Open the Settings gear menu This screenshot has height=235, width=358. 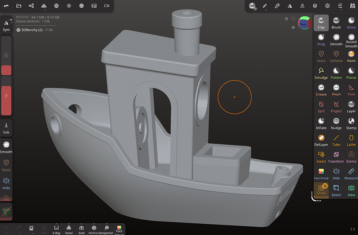327,6
